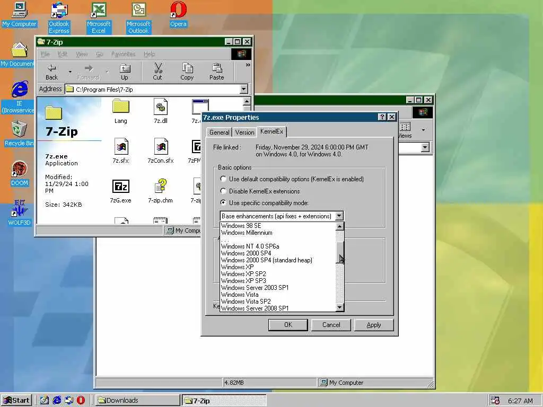Open View menu in 7-Zip window
Screen dimensions: 543x407
(82, 54)
